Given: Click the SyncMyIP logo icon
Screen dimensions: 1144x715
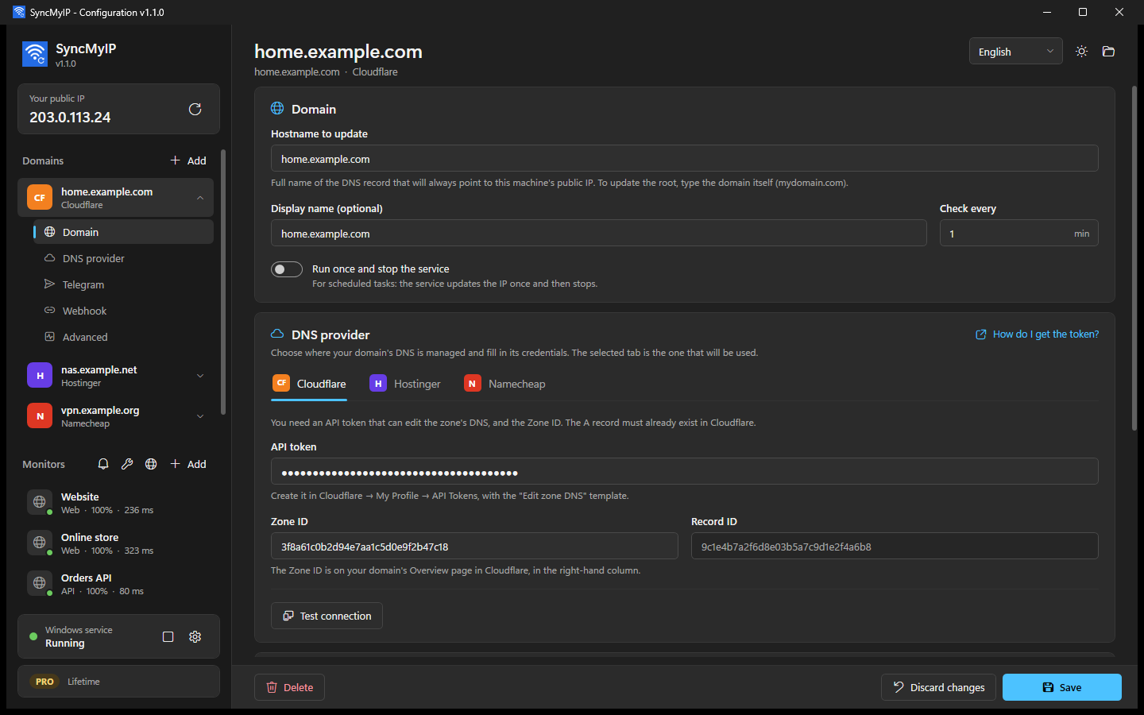Looking at the screenshot, I should point(35,54).
